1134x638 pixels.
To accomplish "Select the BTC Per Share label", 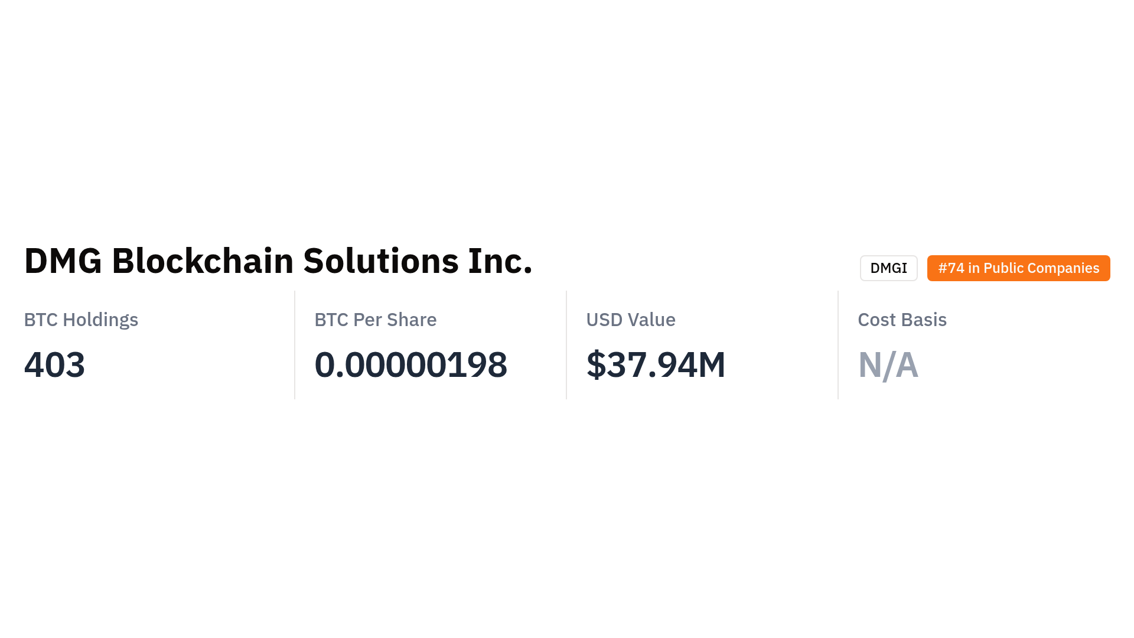I will coord(375,320).
